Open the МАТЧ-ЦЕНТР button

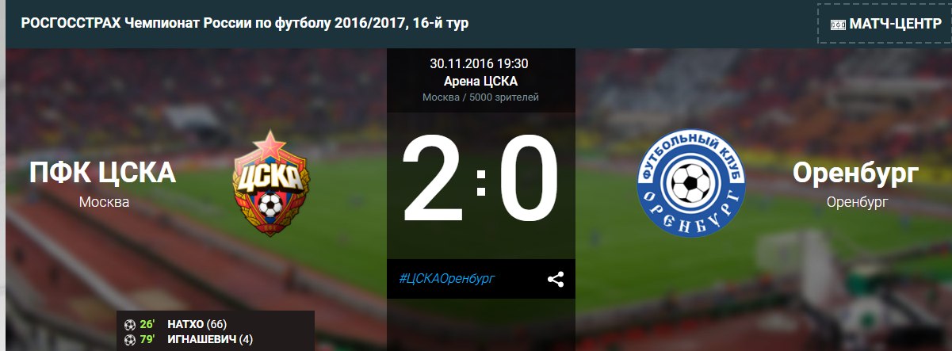click(x=884, y=25)
